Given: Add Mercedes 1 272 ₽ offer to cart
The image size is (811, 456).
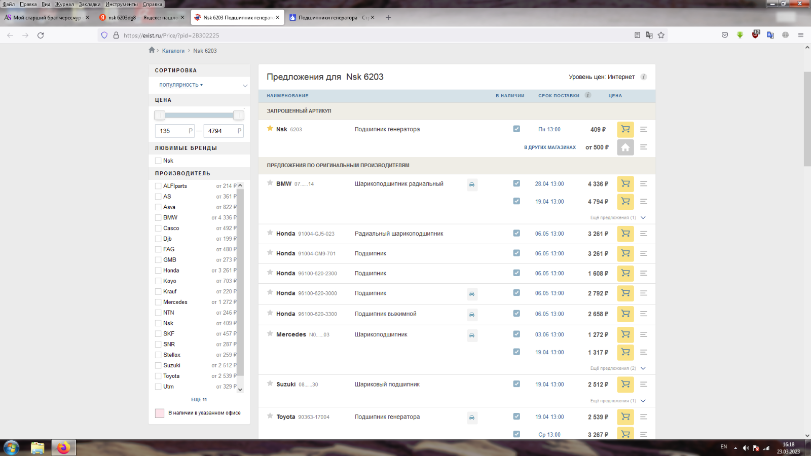Looking at the screenshot, I should point(625,334).
